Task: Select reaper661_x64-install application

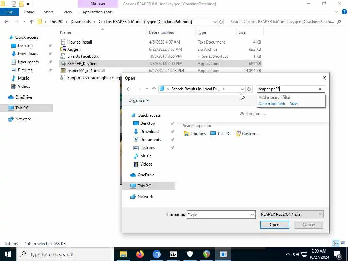Action: coord(86,71)
